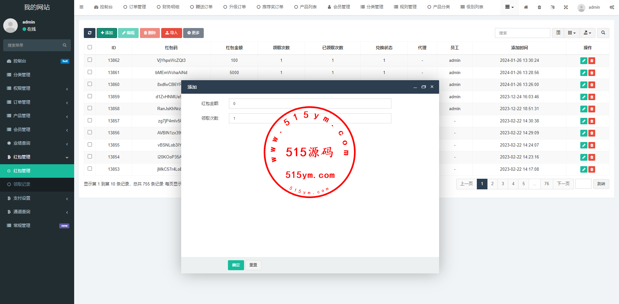
Task: Check the select-all checkbox in table header
Action: pos(90,47)
